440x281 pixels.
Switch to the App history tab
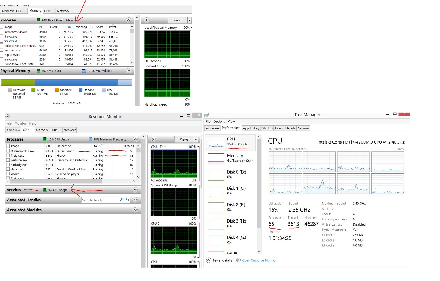(251, 128)
